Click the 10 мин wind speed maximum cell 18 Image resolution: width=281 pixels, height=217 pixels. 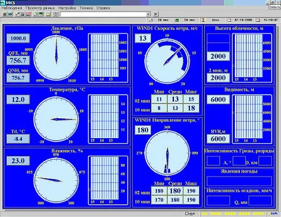coord(191,108)
